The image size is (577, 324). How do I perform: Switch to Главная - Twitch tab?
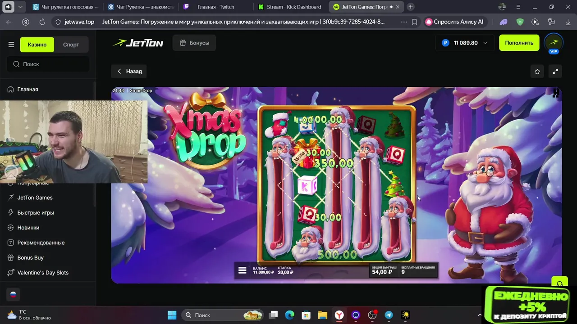tap(215, 7)
